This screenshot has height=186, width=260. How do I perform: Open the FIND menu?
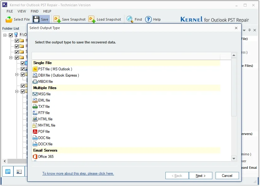(x=34, y=11)
